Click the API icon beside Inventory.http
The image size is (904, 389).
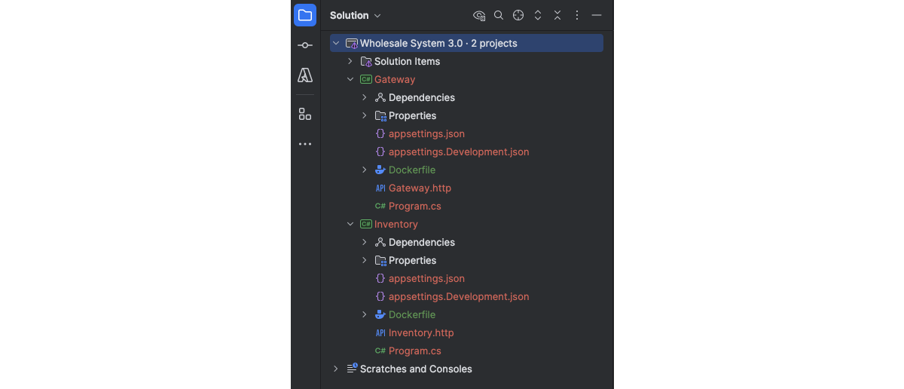pyautogui.click(x=380, y=332)
